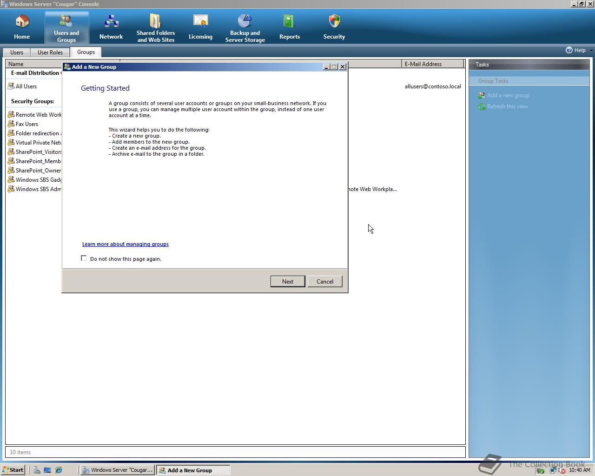Select the Groups tab
The width and height of the screenshot is (595, 476).
(86, 52)
